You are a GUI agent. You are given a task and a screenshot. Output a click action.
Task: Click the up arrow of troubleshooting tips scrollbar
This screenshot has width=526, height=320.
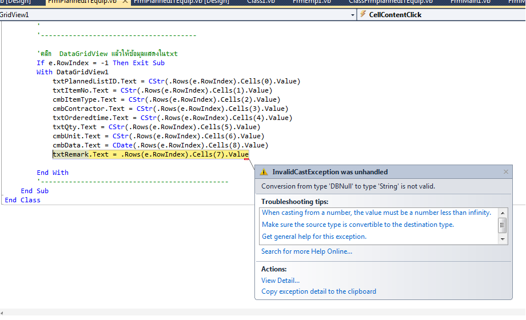[503, 213]
